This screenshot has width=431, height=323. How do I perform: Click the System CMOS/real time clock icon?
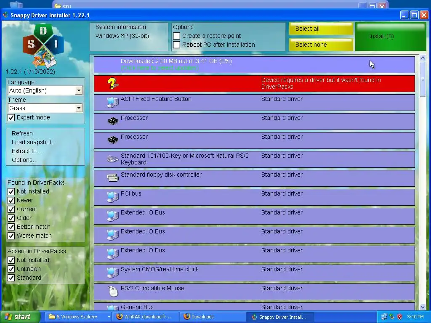113,273
